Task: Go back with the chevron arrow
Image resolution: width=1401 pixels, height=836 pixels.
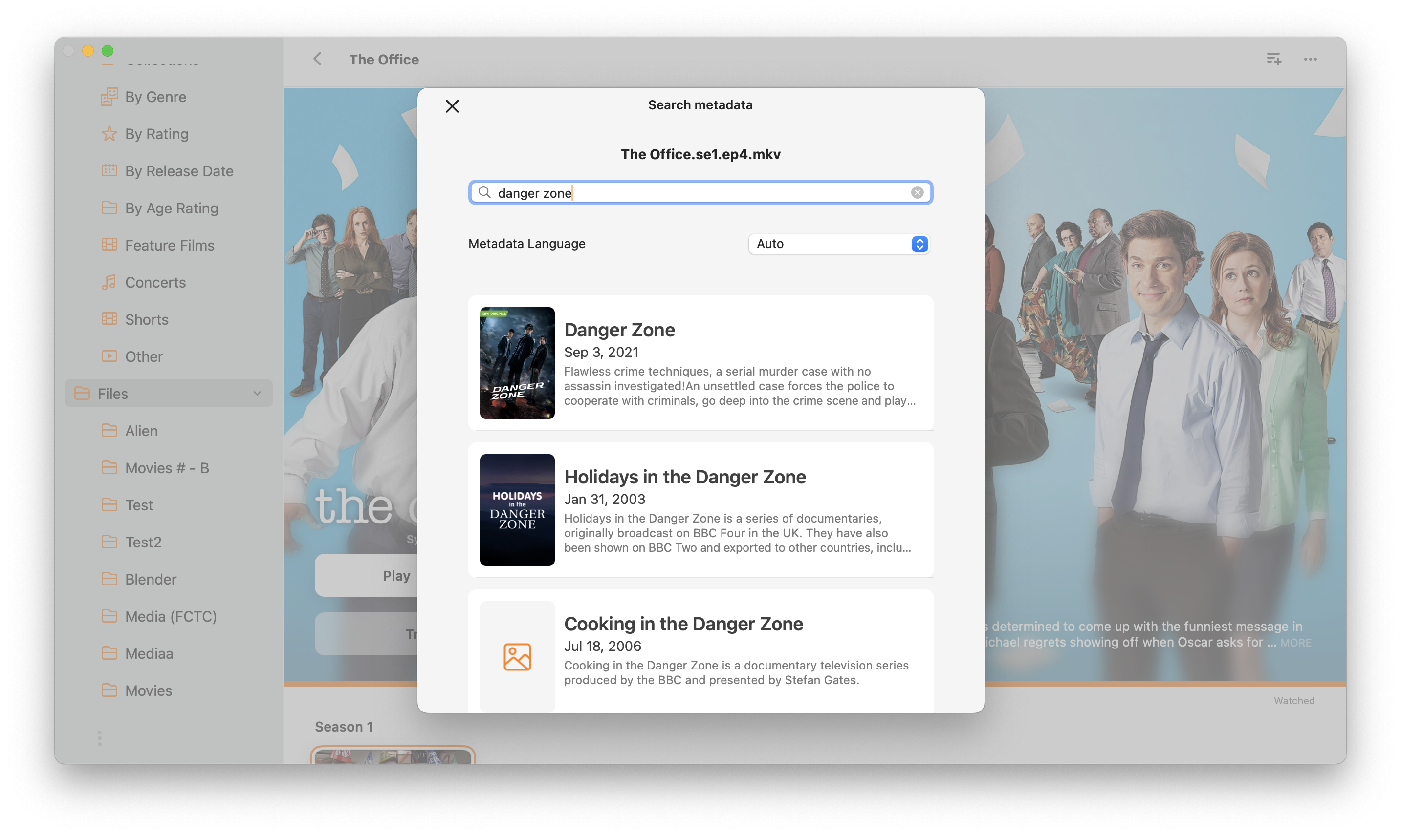Action: coord(318,59)
